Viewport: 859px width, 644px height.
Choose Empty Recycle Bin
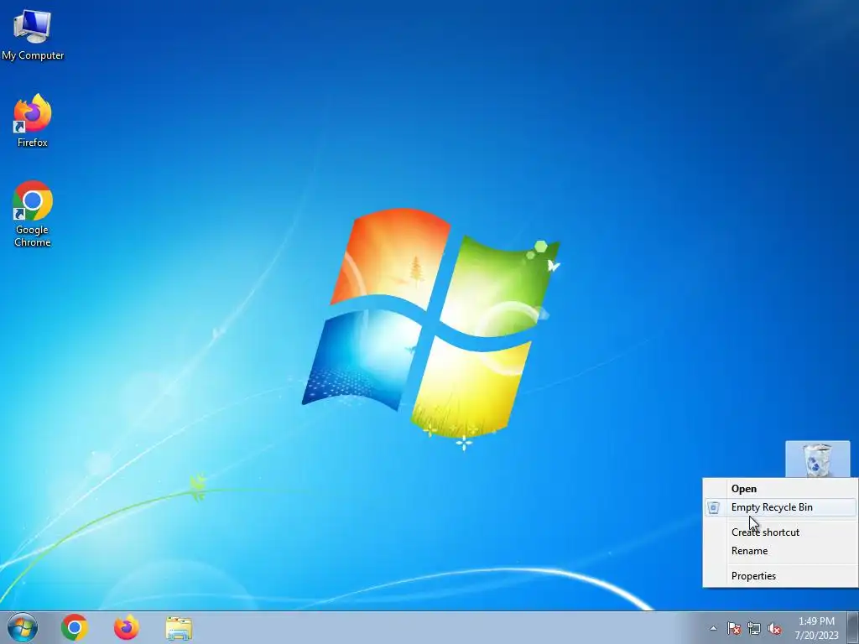tap(780, 507)
